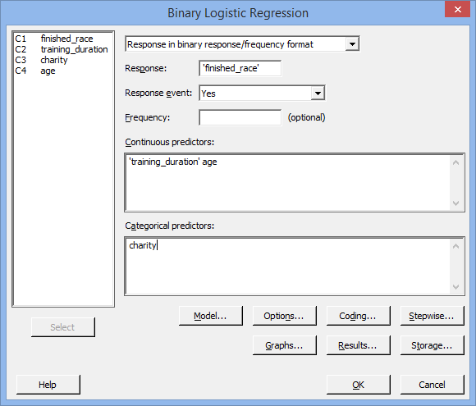Confirm the dialog with OK
Screen dimensions: 476x406
coord(358,385)
